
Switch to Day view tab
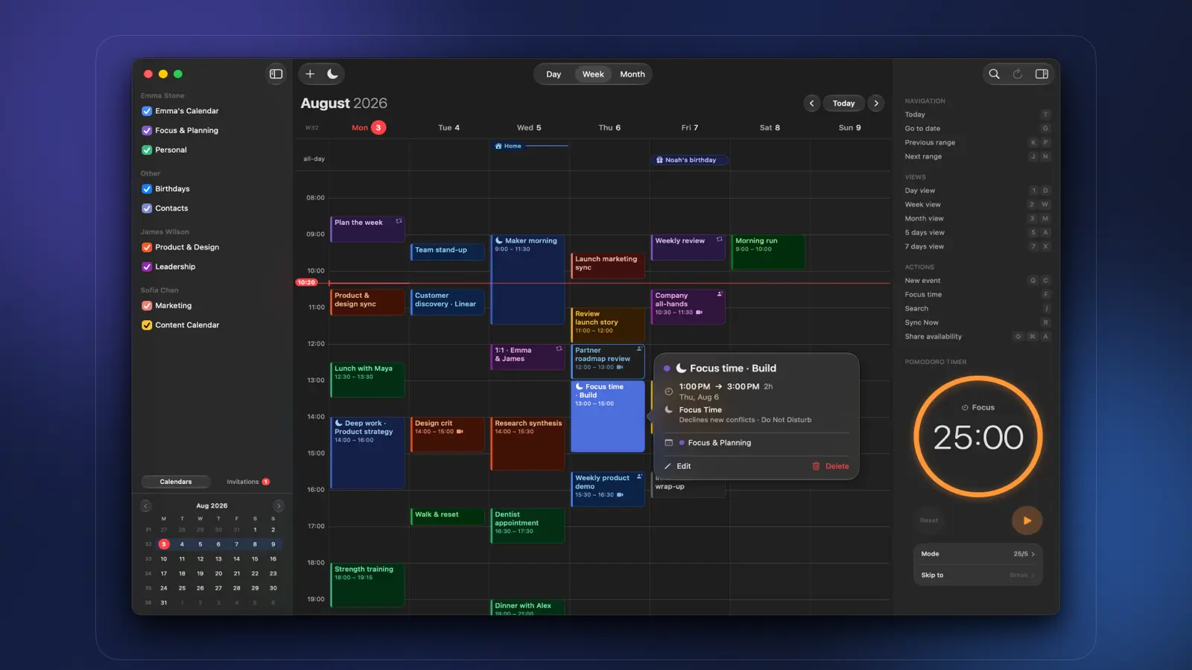[x=554, y=74]
